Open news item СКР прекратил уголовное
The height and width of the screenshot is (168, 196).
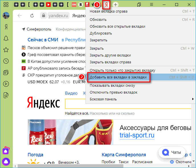click(x=57, y=75)
